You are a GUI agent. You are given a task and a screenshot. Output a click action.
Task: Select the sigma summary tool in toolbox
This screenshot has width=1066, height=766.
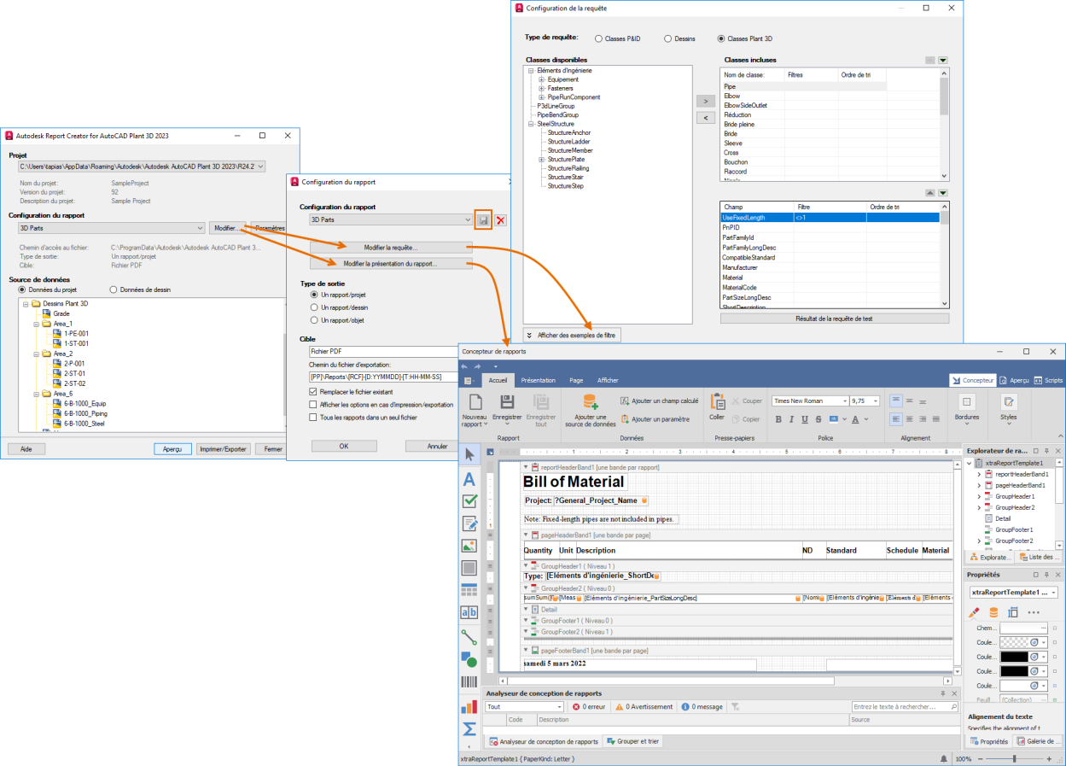pyautogui.click(x=469, y=729)
